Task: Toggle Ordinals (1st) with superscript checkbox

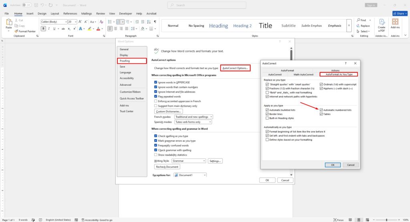Action: tap(321, 84)
